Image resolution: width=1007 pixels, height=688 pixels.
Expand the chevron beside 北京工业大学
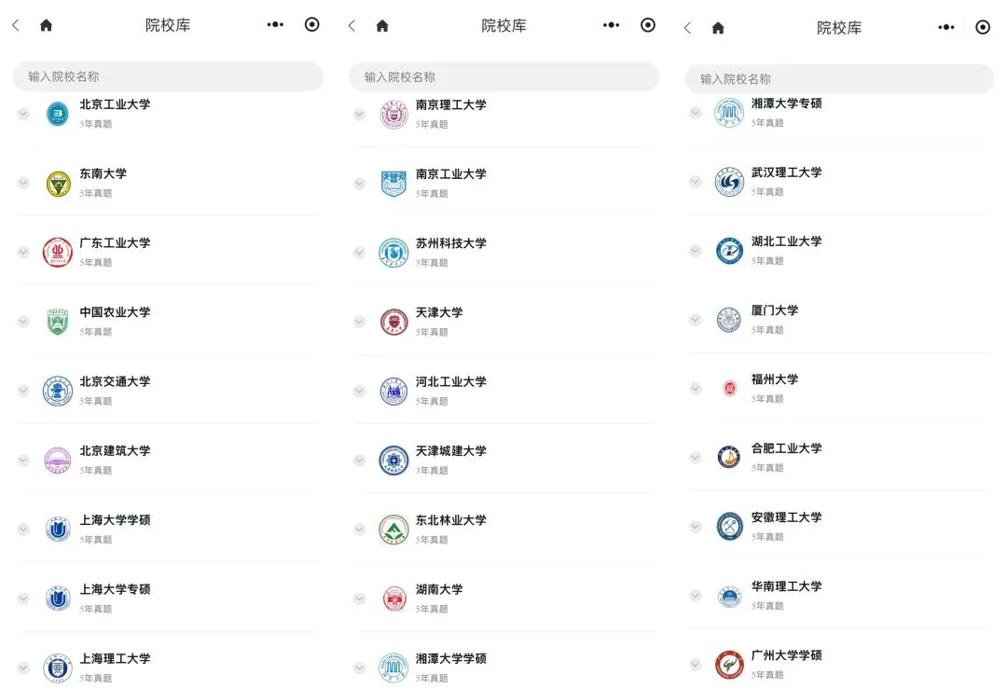coord(23,114)
